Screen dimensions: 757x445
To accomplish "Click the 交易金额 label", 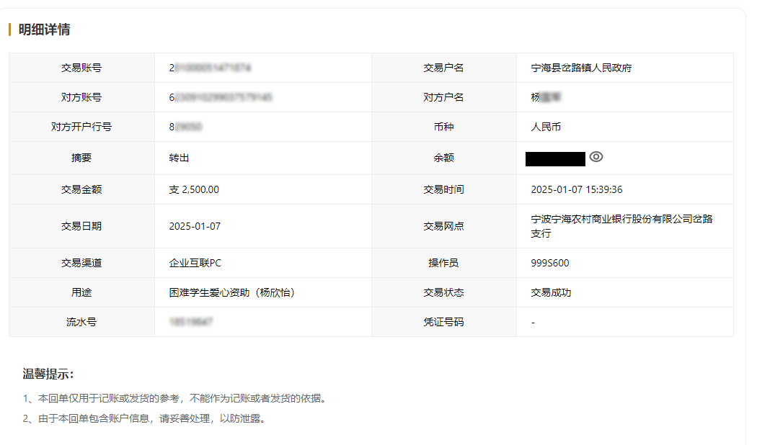I will 81,189.
